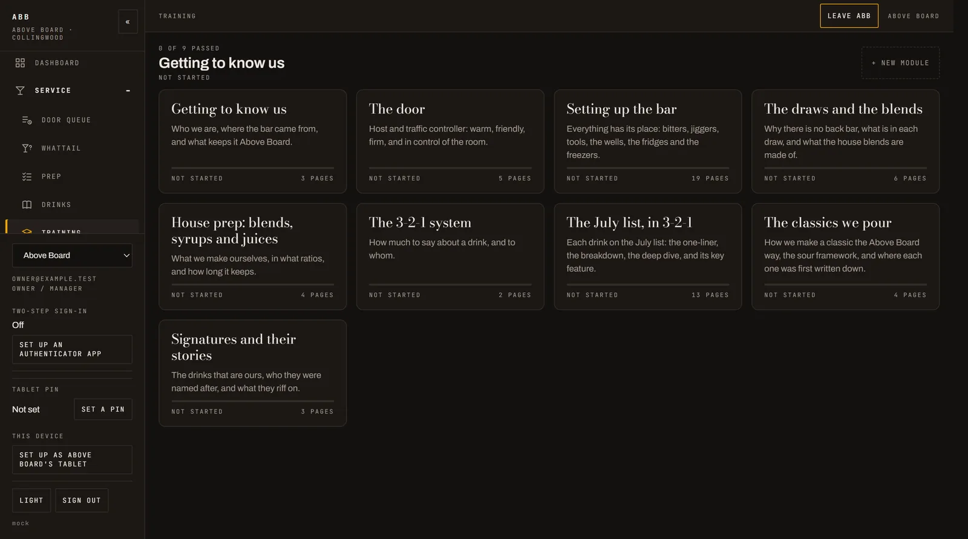Click the progress bar on The classics we pour card
Viewport: 968px width, 539px height.
(845, 284)
